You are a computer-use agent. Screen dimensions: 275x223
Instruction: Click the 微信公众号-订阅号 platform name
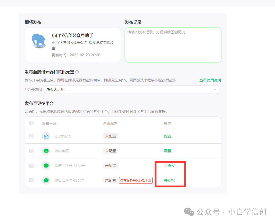point(69,166)
